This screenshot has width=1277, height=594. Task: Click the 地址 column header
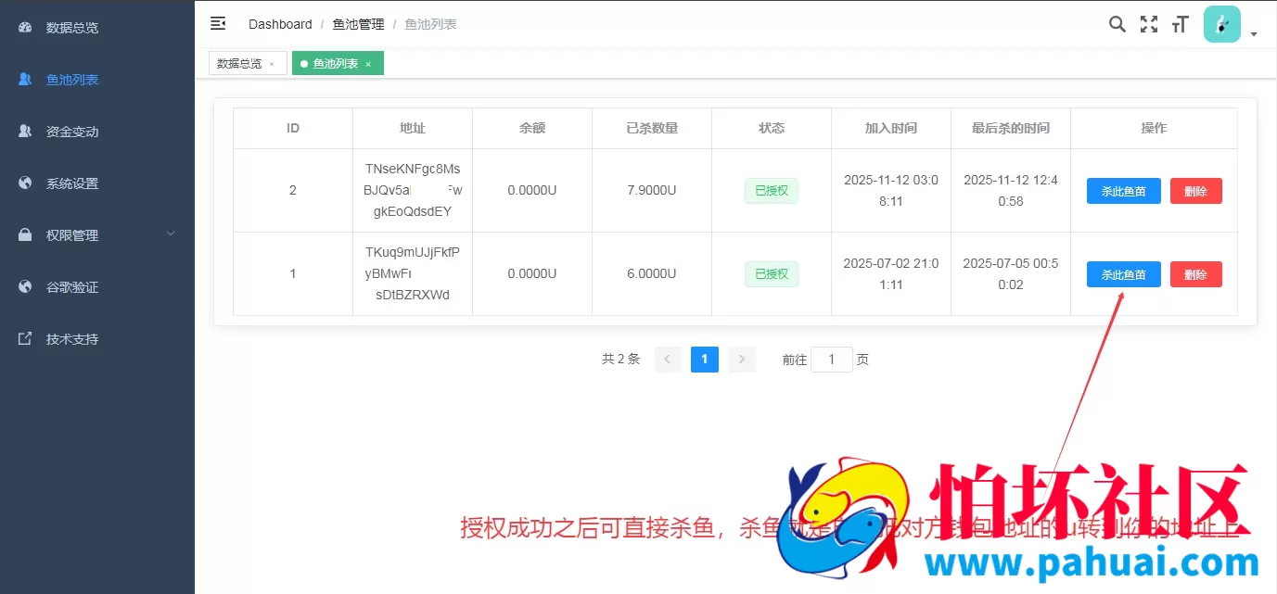pyautogui.click(x=413, y=128)
